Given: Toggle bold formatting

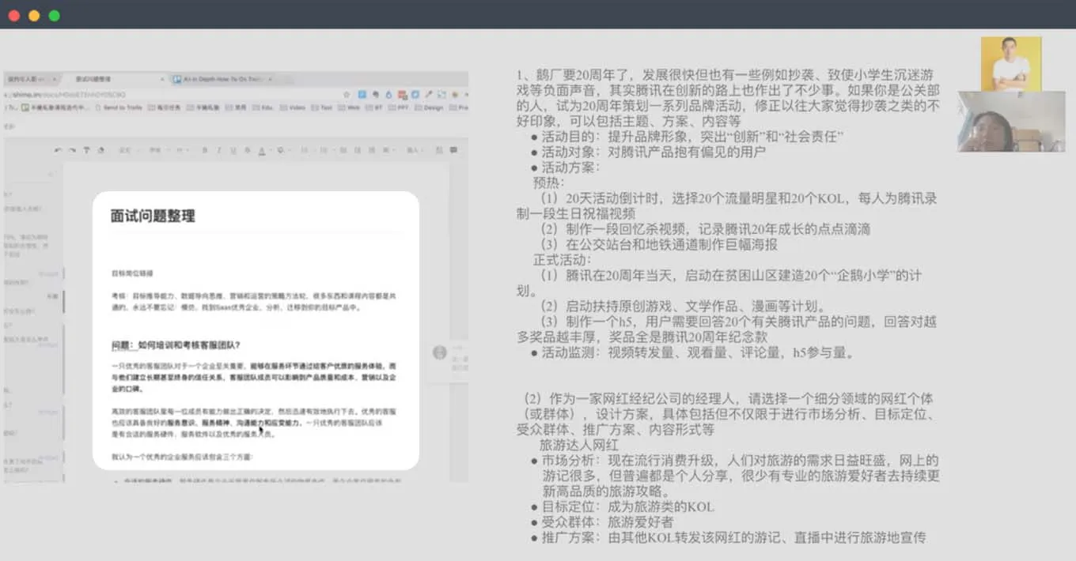Looking at the screenshot, I should tap(204, 150).
